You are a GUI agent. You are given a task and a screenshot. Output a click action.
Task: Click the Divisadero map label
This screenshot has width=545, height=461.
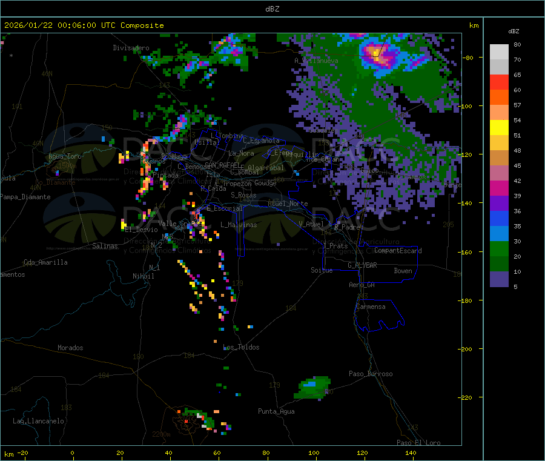pyautogui.click(x=131, y=48)
